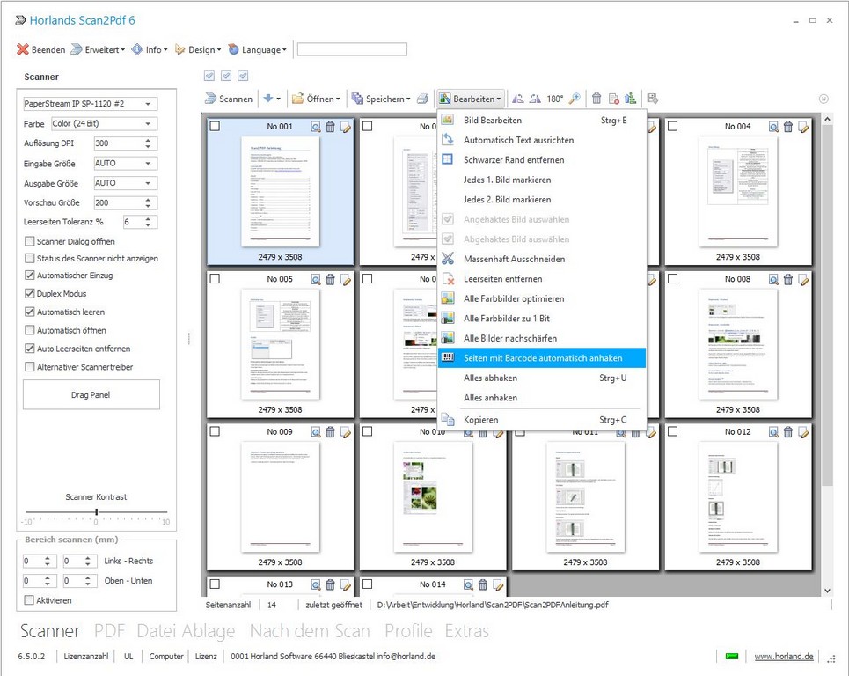The image size is (849, 676).
Task: Select the page No 012 thumbnail image
Action: point(738,497)
